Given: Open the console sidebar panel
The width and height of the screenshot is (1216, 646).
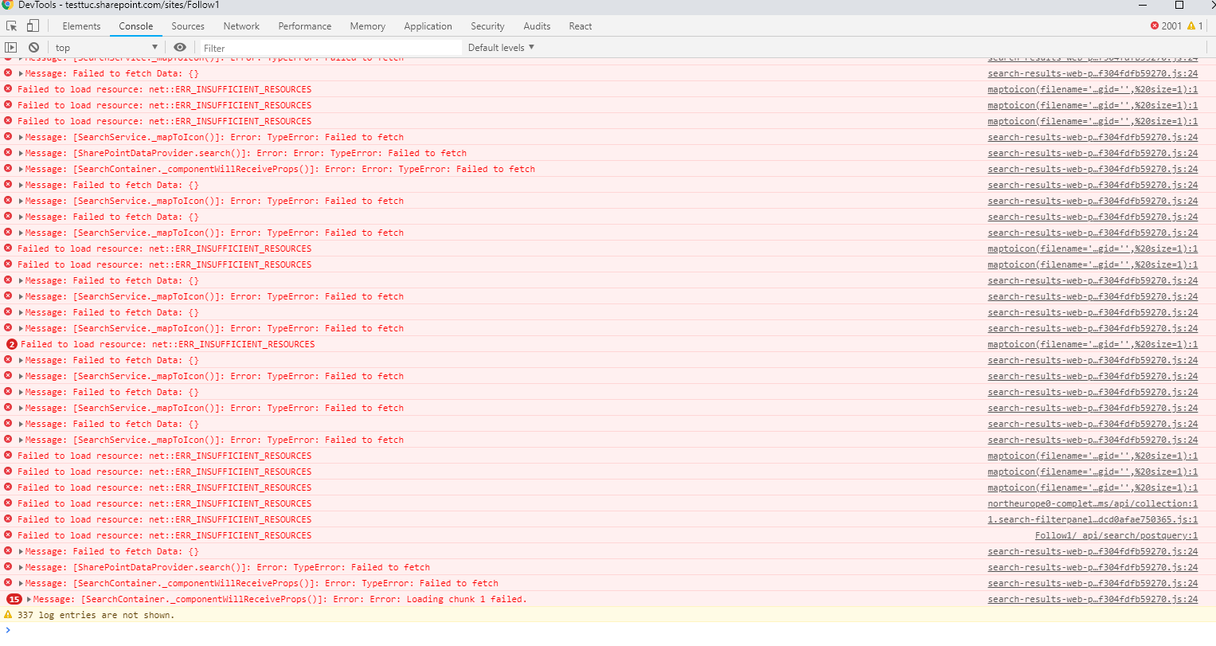Looking at the screenshot, I should pos(11,47).
